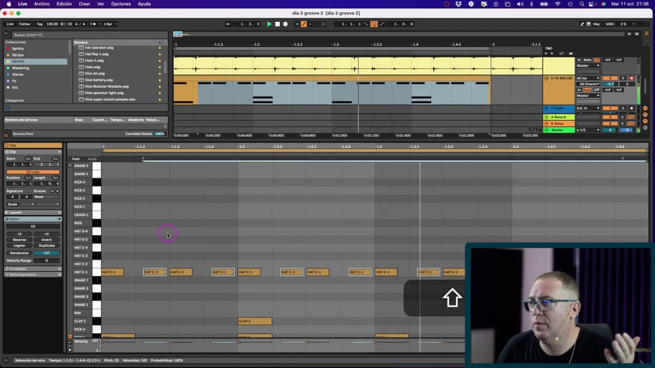
Task: Click the Master track play icon
Action: point(547,130)
